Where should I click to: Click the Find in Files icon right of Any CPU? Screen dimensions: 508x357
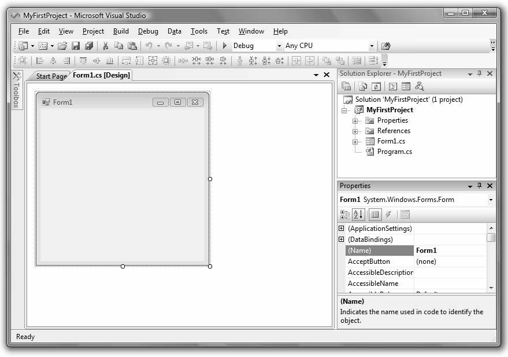(385, 46)
